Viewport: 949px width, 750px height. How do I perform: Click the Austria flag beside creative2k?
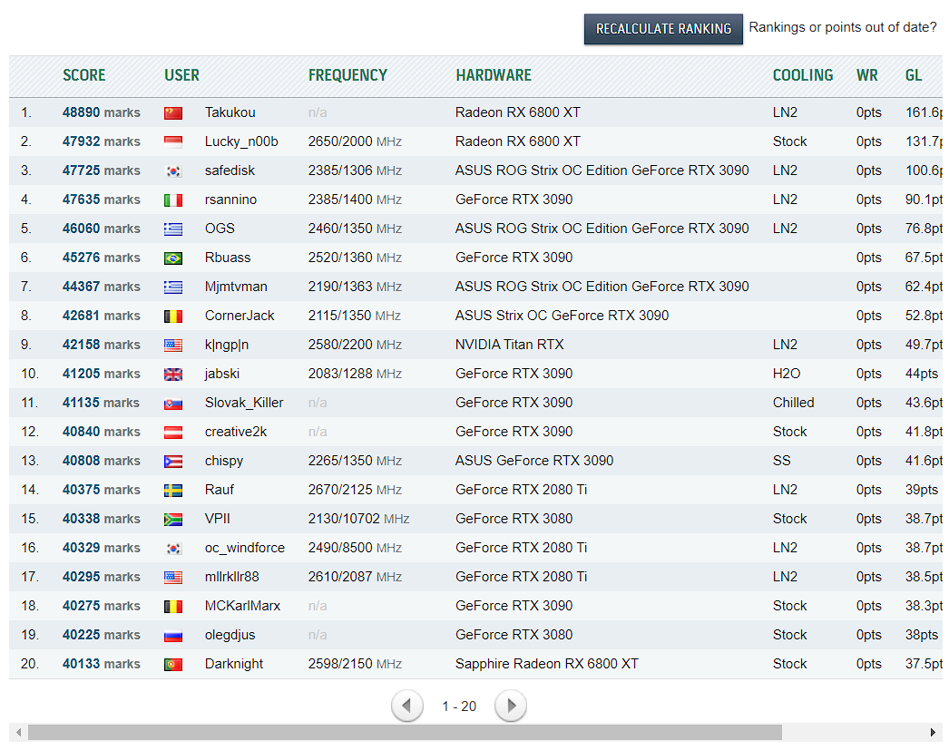click(173, 433)
